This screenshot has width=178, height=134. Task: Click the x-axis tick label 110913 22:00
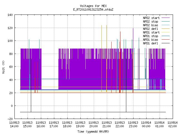coord(120,125)
